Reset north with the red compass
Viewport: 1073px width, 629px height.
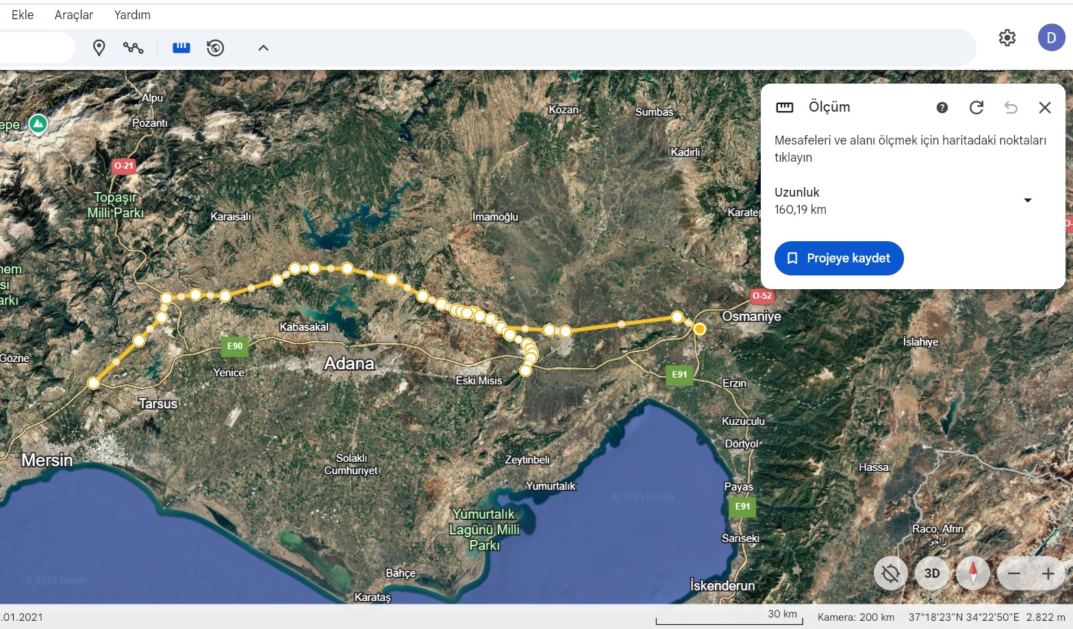(x=973, y=573)
